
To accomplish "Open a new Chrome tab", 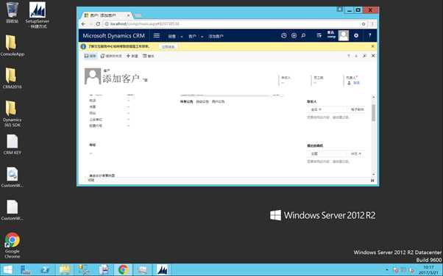I will tap(138, 15).
